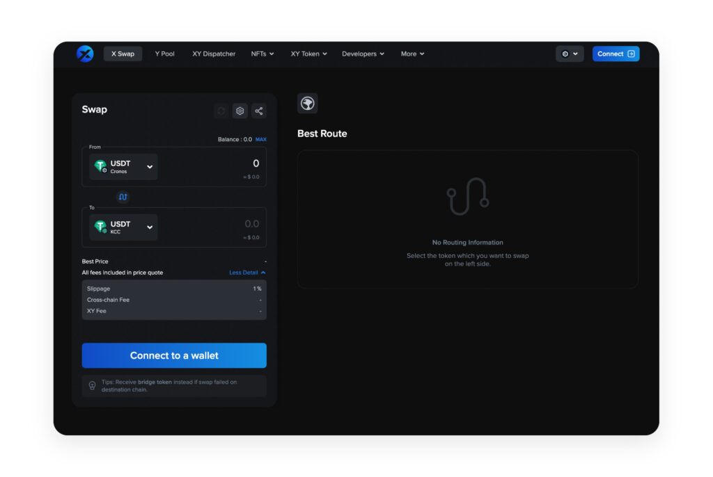
Task: Click the No Routing Information text
Action: coord(467,243)
